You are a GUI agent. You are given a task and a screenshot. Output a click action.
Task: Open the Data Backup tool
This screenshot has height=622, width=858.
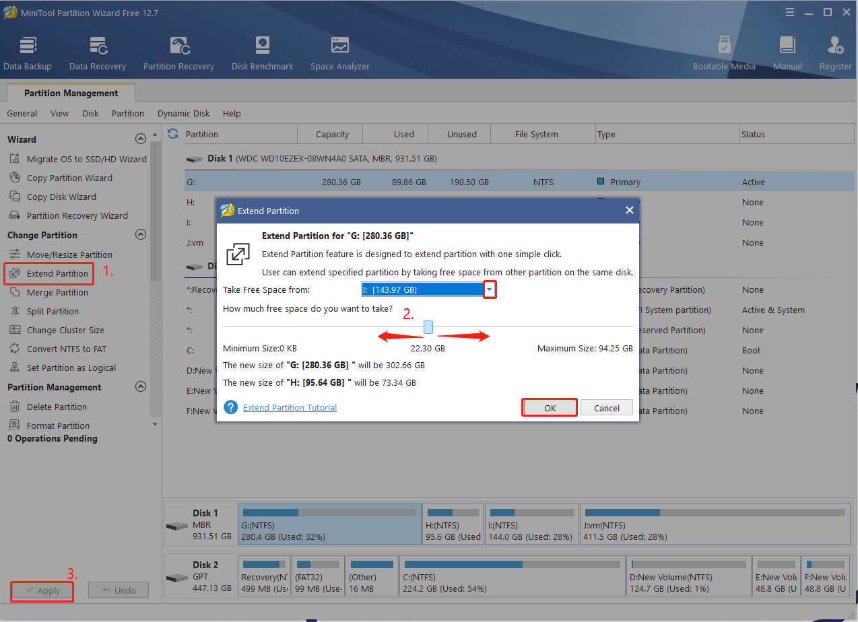tap(28, 53)
